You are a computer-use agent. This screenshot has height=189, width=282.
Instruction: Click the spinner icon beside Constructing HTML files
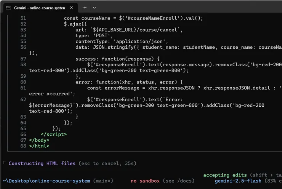[x=4, y=163]
